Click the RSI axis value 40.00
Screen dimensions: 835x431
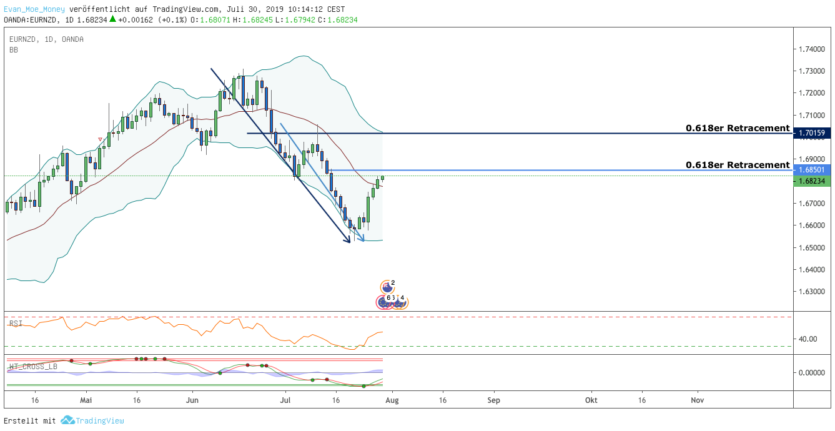click(809, 339)
